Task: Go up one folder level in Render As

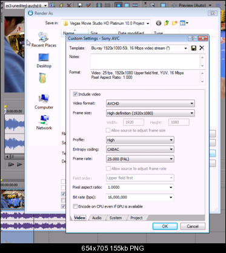Action: point(167,23)
